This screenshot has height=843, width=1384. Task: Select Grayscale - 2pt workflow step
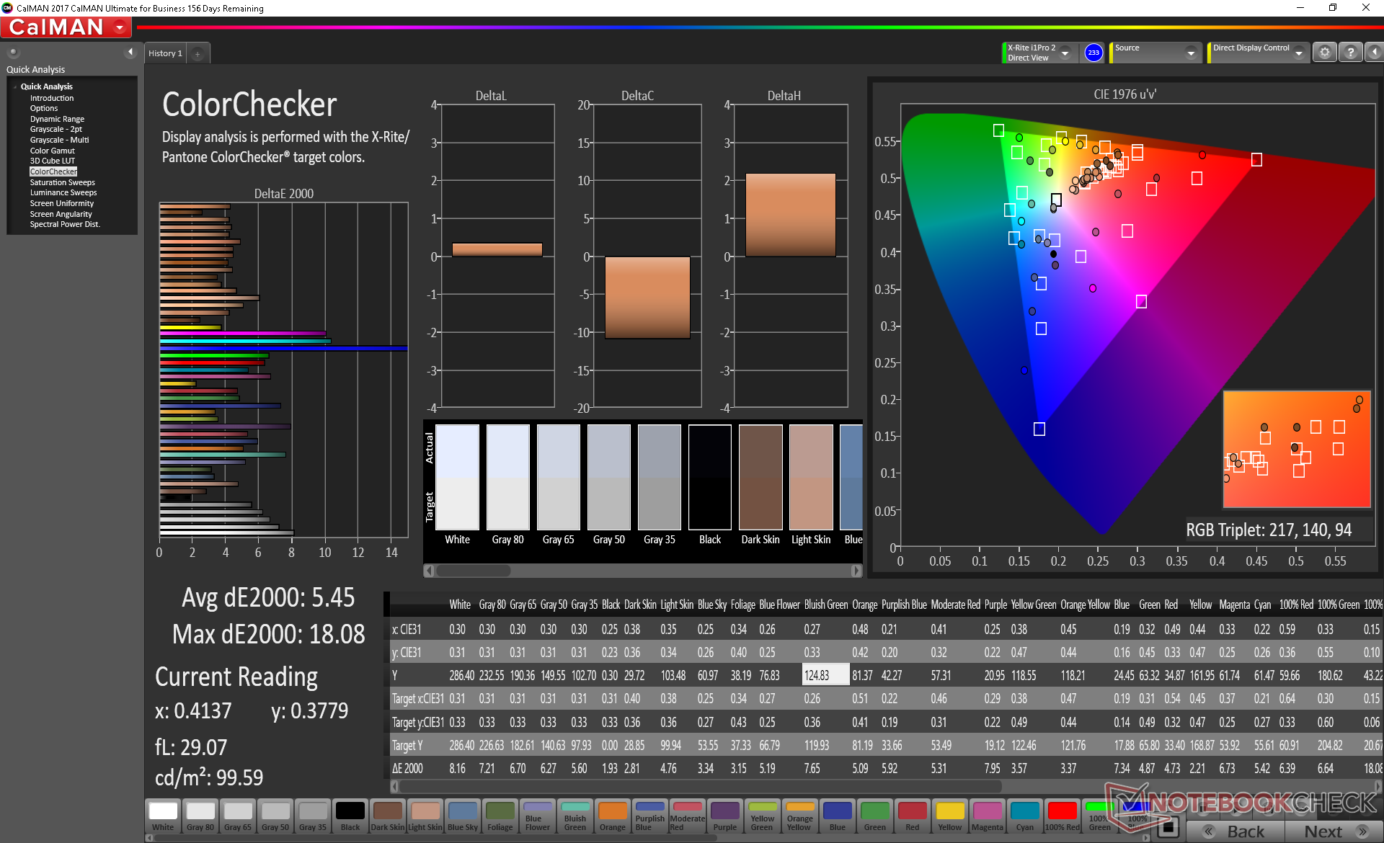point(56,129)
